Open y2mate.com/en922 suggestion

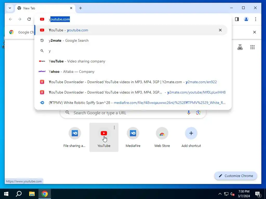click(131, 82)
